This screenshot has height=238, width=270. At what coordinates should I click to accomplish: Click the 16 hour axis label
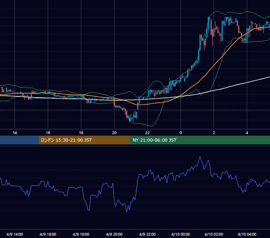tap(48, 133)
